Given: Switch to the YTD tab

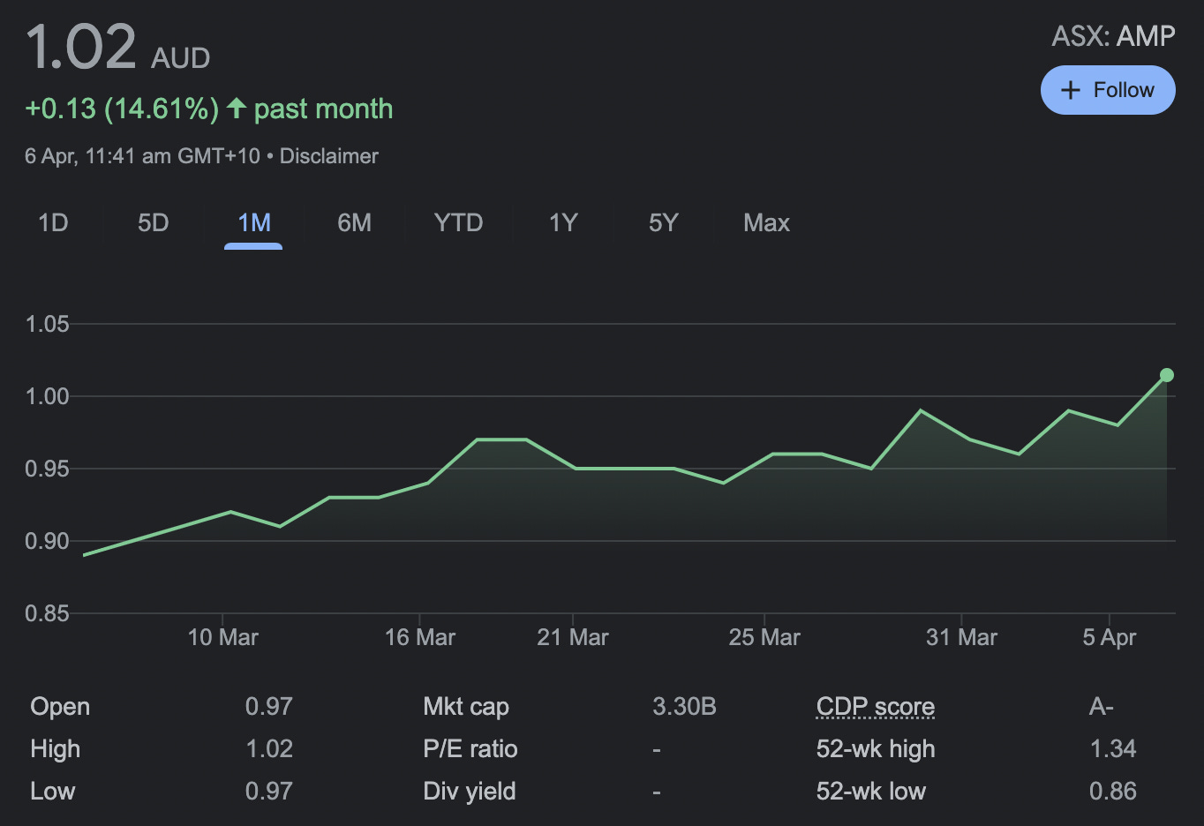Looking at the screenshot, I should [x=458, y=222].
